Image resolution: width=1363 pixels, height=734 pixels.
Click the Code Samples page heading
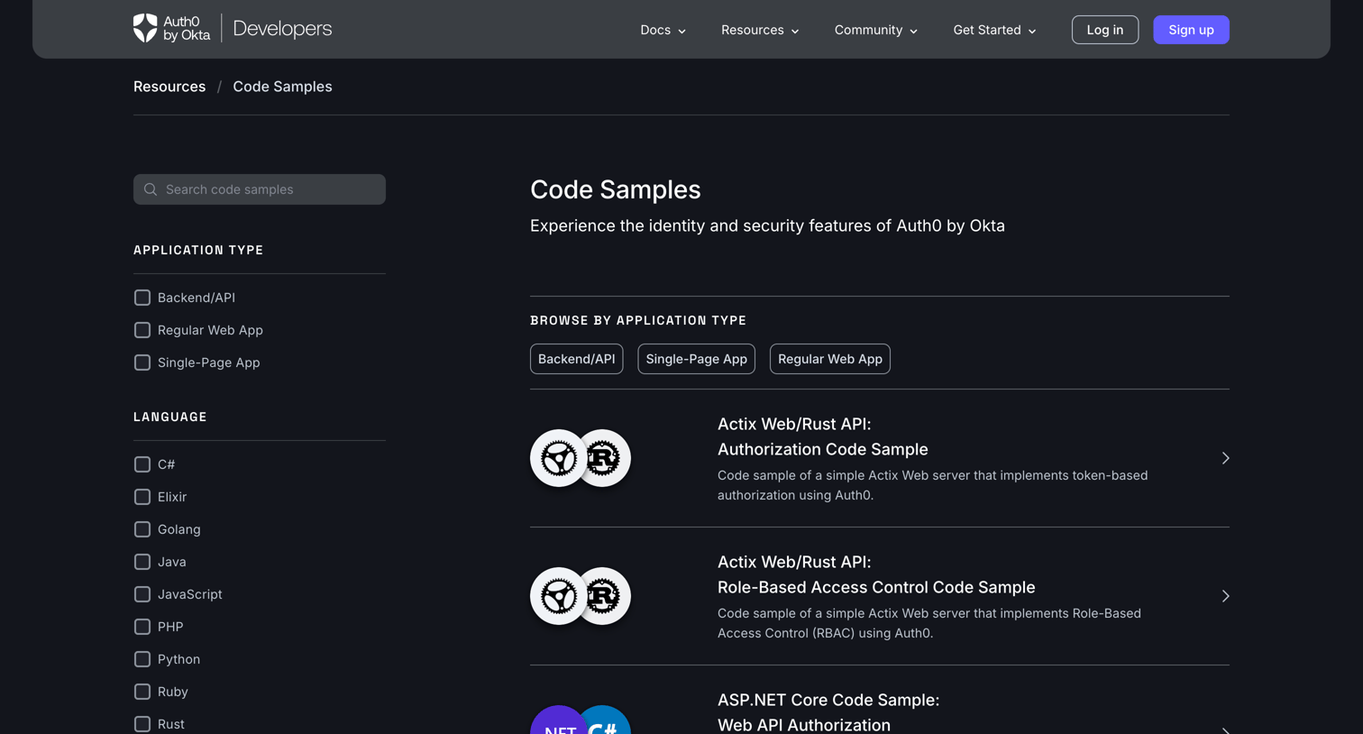coord(616,189)
